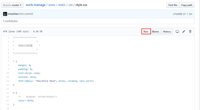Open the Branch: master dropdown
This screenshot has width=200, height=110.
pos(12,5)
